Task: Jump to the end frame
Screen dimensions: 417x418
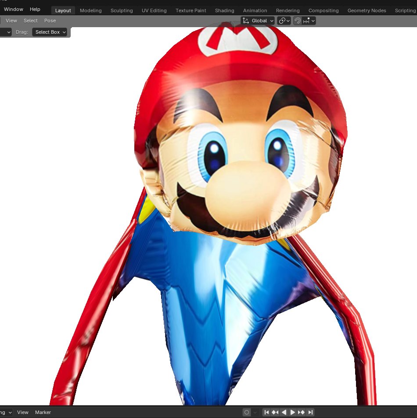Action: pos(310,412)
